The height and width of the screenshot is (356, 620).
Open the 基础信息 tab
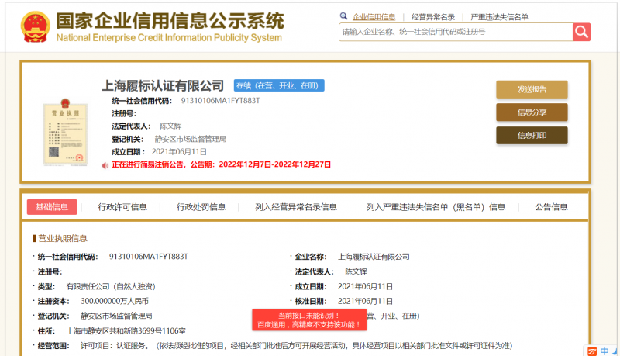(x=52, y=207)
